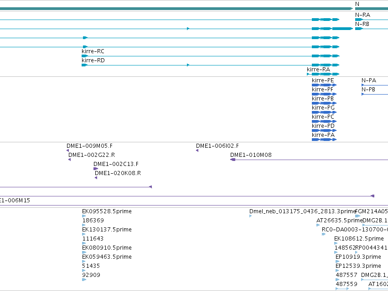Click the EK080910.5prime EST label
Image resolution: width=388 pixels, height=291 pixels.
click(107, 247)
